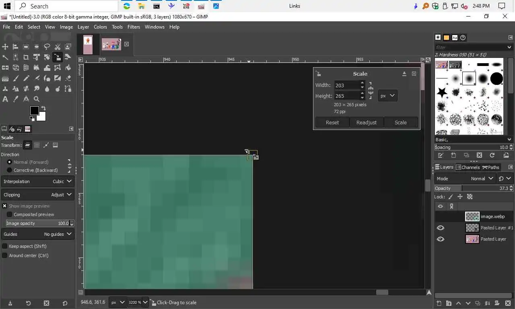Select the Move tool in the toolbox

click(5, 47)
